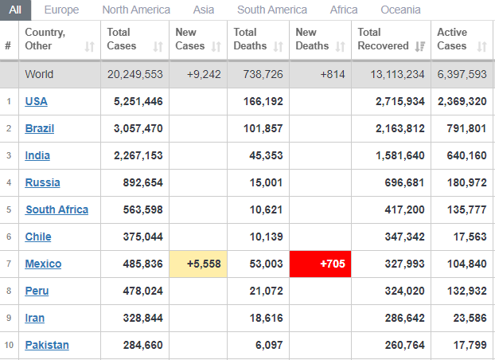Show Asia region data

point(204,10)
